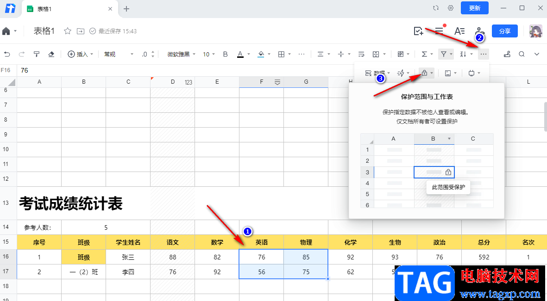The image size is (547, 301).
Task: Open the user avatar profile
Action: (x=535, y=31)
